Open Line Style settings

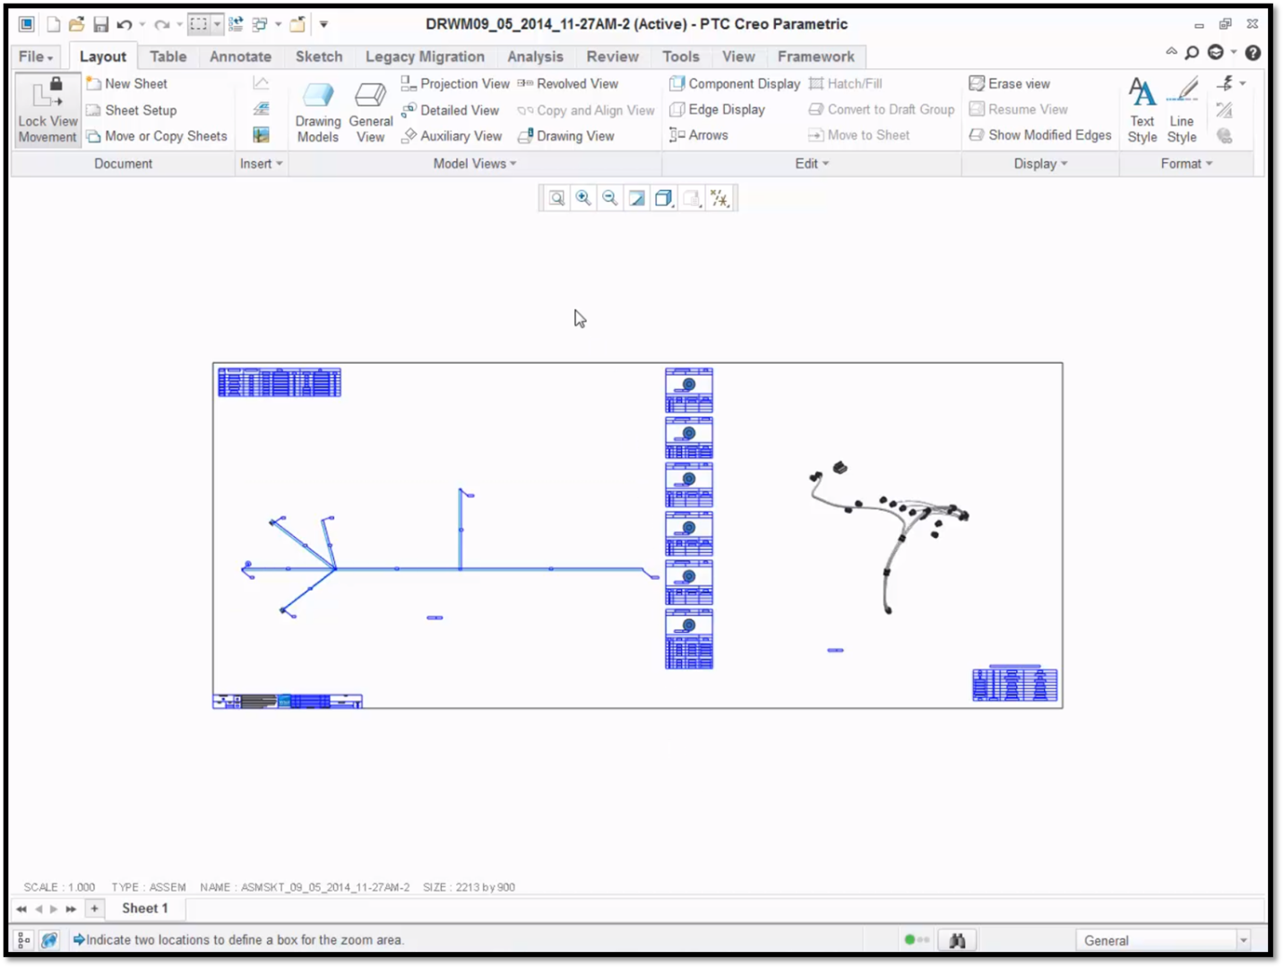tap(1182, 110)
